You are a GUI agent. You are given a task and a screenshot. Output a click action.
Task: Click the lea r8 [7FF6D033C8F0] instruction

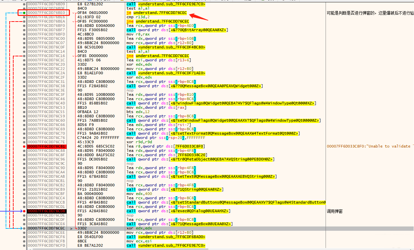click(x=166, y=146)
